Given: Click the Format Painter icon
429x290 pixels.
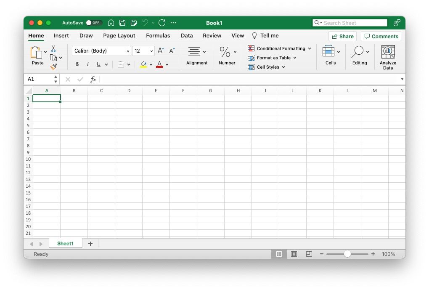Looking at the screenshot, I should (54, 67).
